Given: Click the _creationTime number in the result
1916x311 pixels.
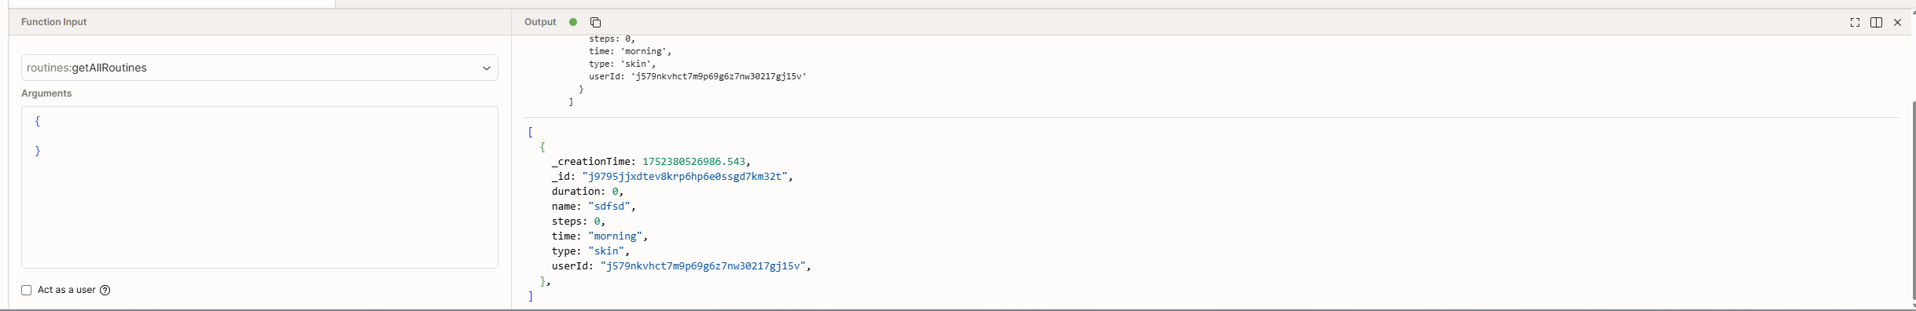Looking at the screenshot, I should (x=693, y=162).
